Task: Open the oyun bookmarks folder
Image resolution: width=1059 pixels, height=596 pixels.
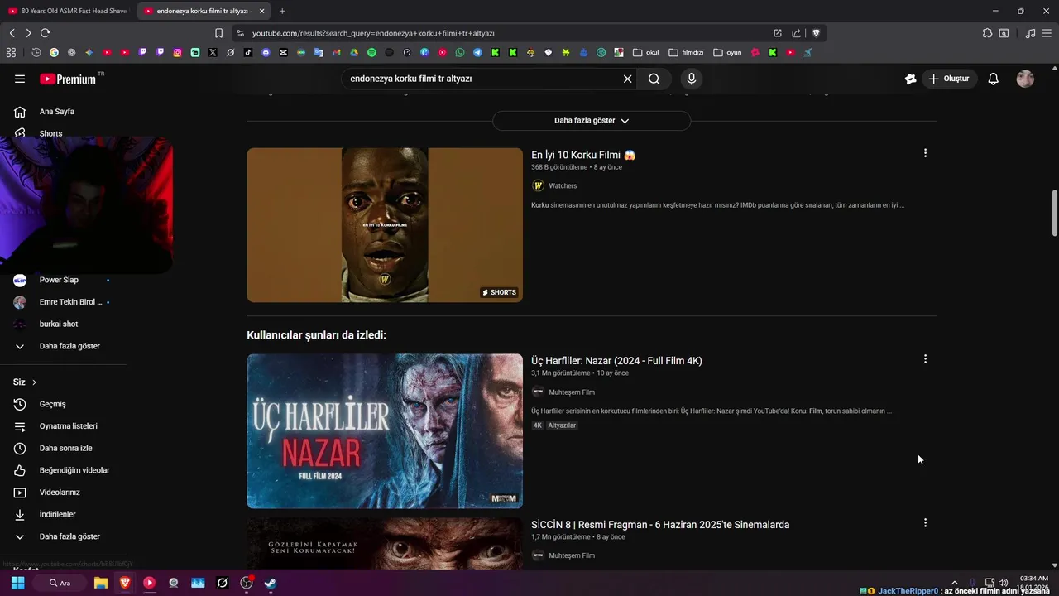Action: (727, 52)
